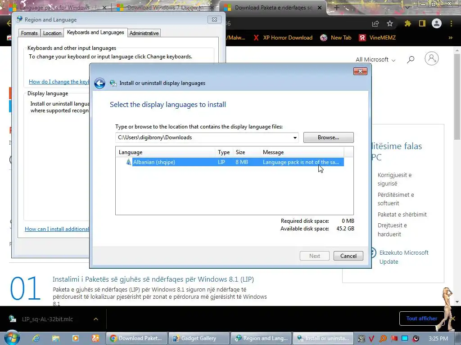Viewport: 461px width, 345px height.
Task: Open the How do I change the keyboard link
Action: [59, 82]
